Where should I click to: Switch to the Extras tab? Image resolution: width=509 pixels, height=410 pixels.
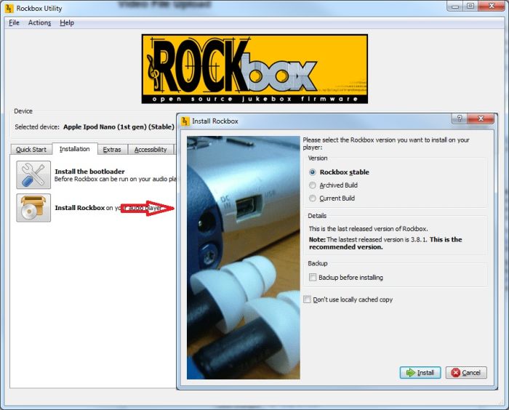pos(112,149)
